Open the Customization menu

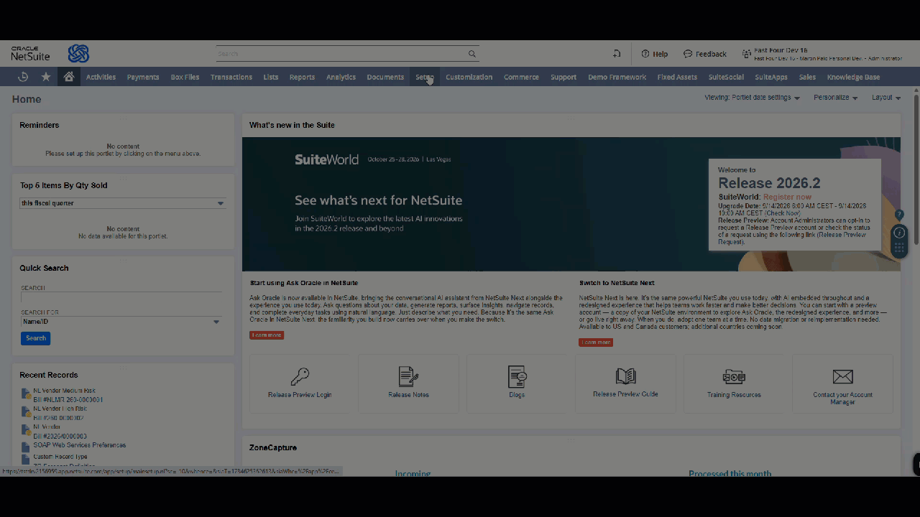point(469,77)
